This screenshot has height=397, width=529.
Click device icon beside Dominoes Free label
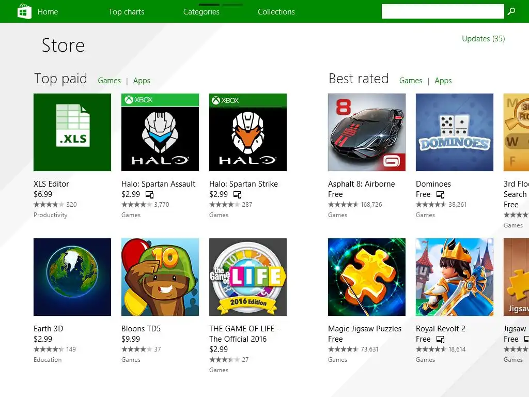[440, 195]
